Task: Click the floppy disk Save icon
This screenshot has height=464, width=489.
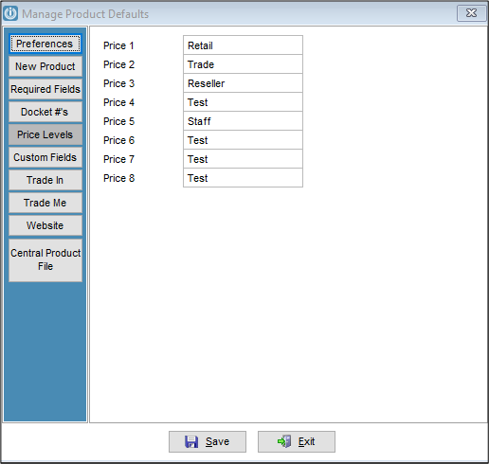Action: [x=191, y=441]
